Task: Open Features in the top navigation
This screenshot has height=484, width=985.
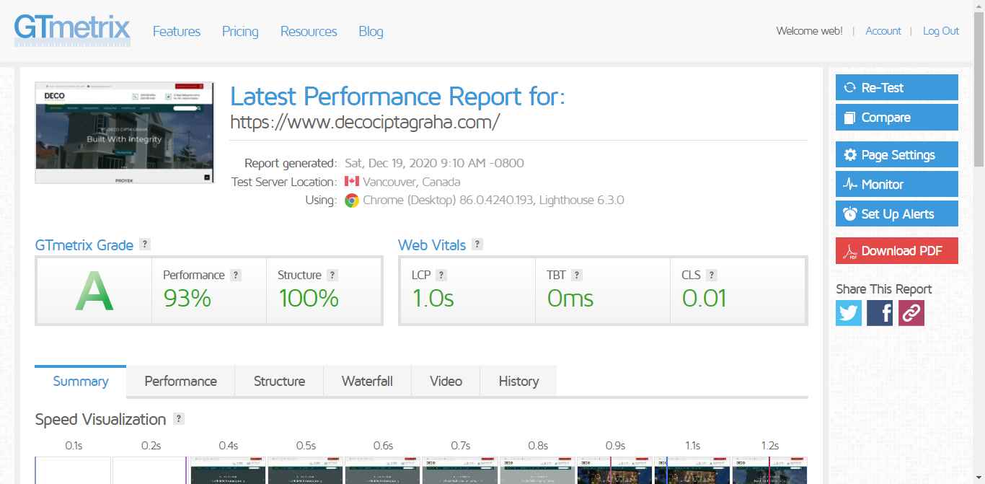Action: (177, 31)
